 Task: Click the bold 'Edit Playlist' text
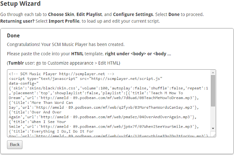point(88,15)
